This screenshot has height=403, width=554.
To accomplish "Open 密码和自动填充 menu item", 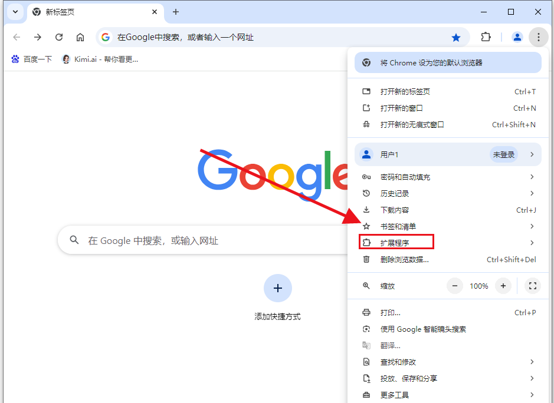I will click(x=448, y=177).
